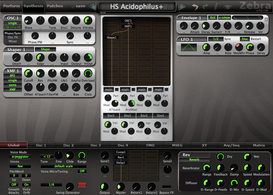Switch to the Perform tab
The image size is (273, 195).
[12, 6]
